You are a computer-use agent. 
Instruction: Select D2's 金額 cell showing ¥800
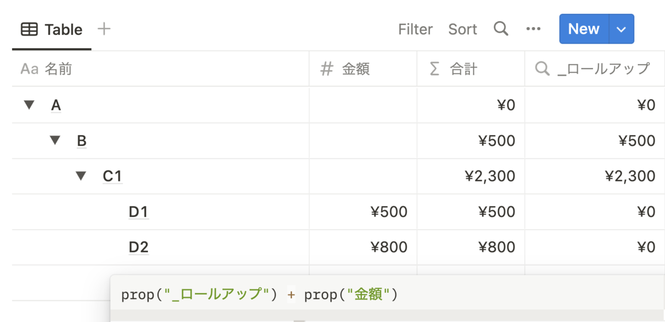(x=363, y=247)
